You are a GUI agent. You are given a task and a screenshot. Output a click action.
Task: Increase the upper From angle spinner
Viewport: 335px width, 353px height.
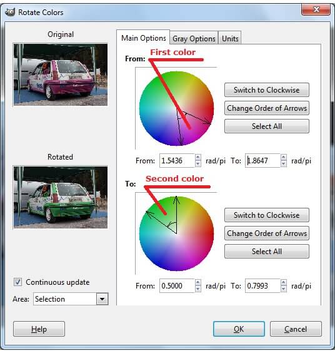point(198,157)
